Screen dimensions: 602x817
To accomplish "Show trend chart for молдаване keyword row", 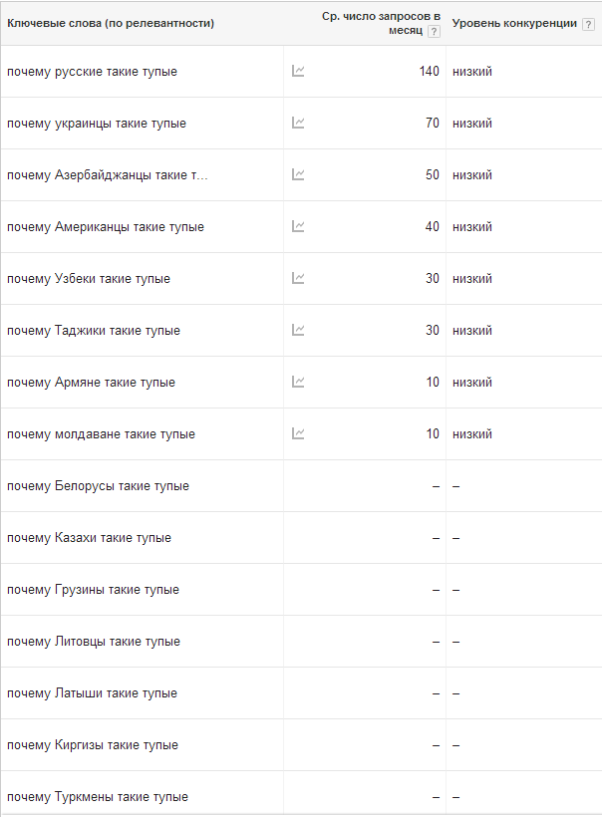I will (x=298, y=434).
